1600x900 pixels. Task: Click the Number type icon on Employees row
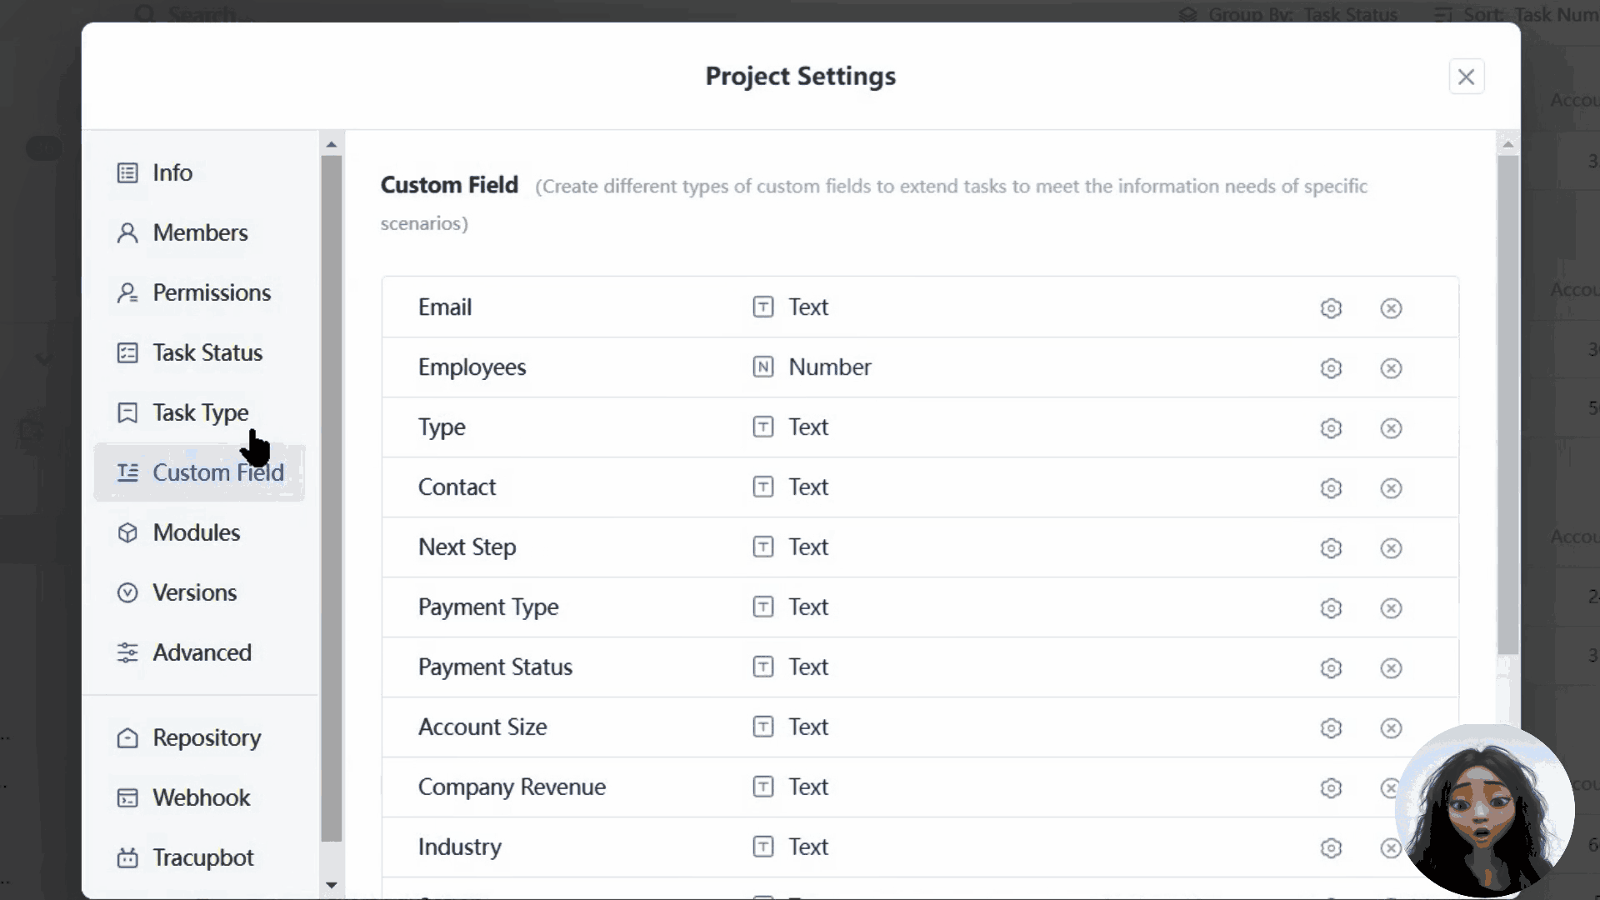click(763, 367)
